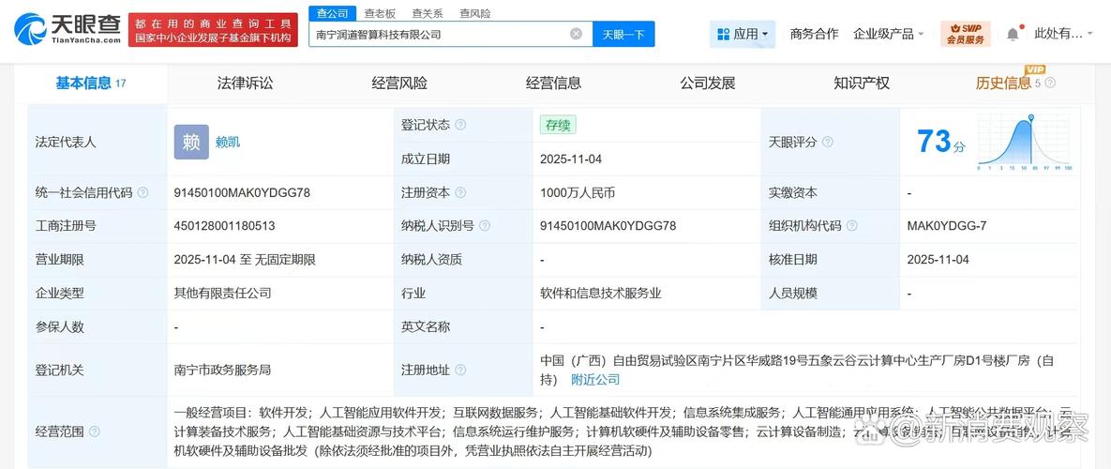Open the 附近公司 link

tap(596, 380)
